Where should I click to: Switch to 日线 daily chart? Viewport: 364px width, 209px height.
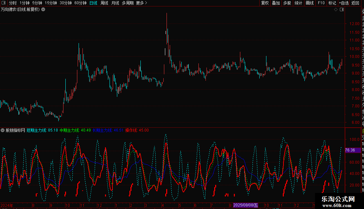click(93, 3)
